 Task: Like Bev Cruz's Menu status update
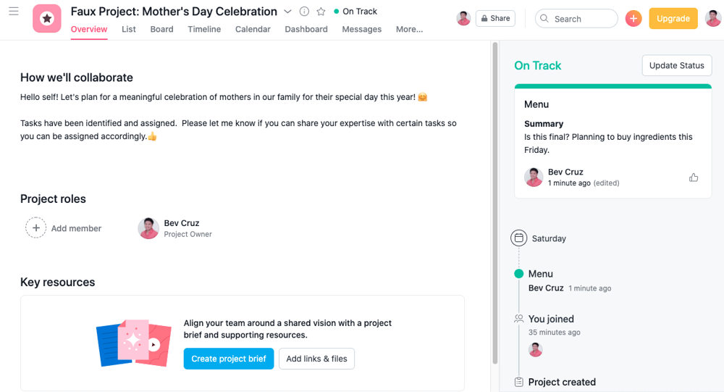pos(693,178)
